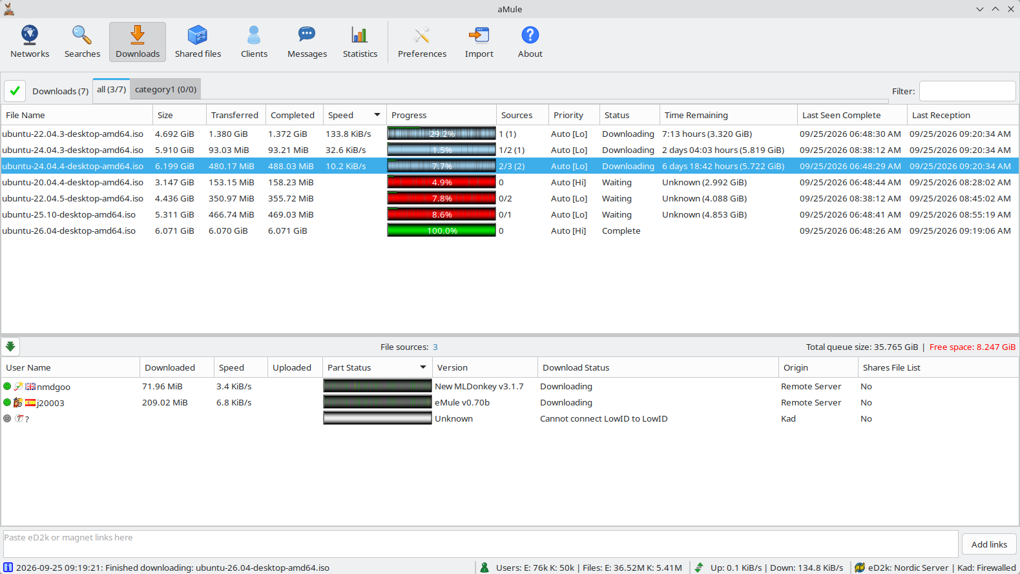Click the green user icon in status bar
The width and height of the screenshot is (1020, 574).
pyautogui.click(x=484, y=568)
